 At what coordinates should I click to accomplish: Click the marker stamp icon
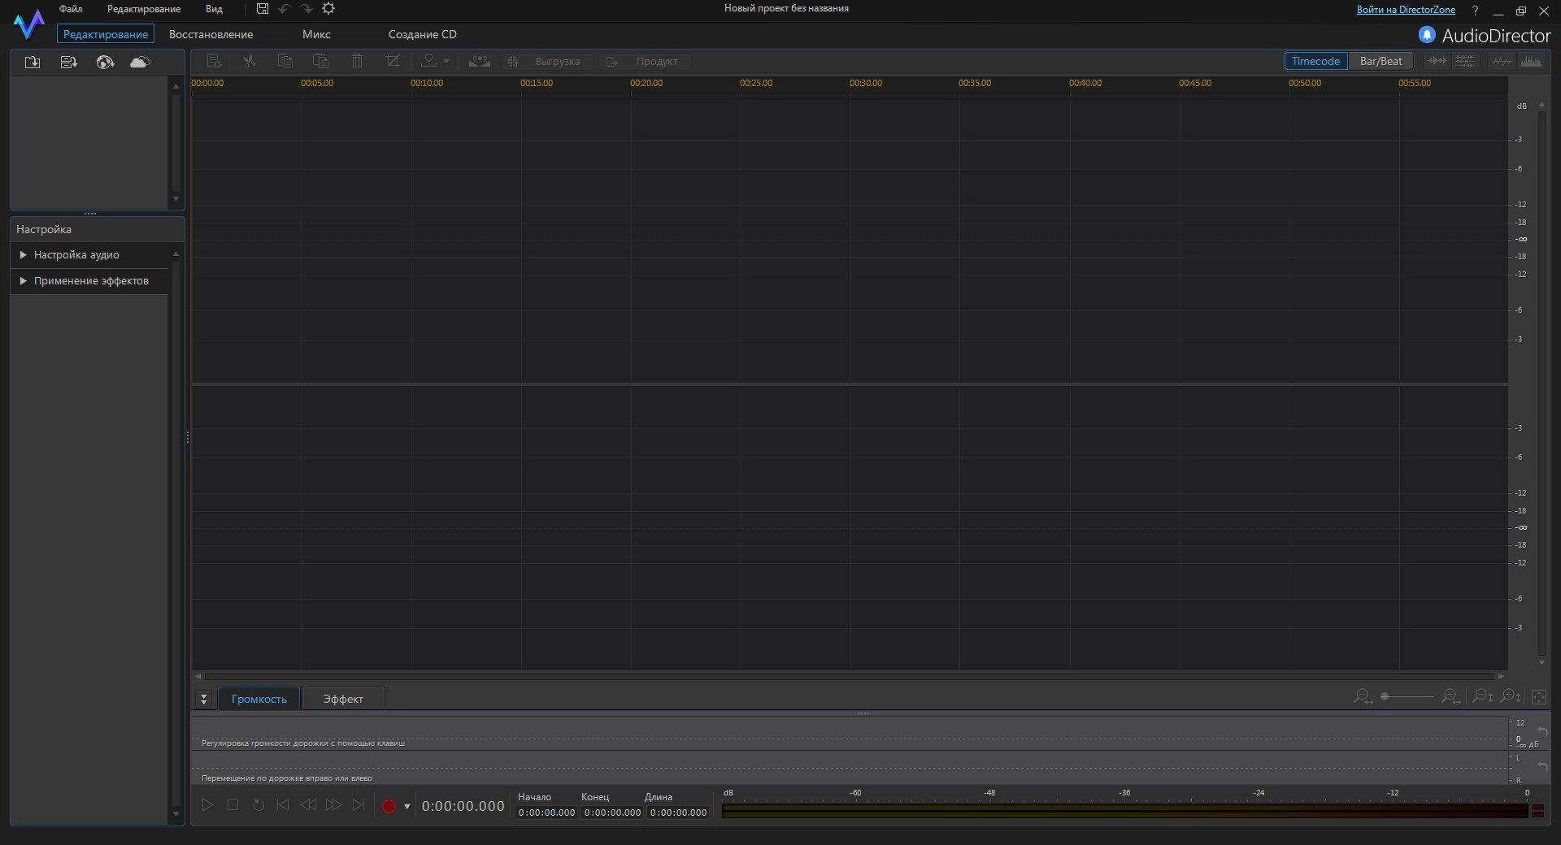coord(428,61)
